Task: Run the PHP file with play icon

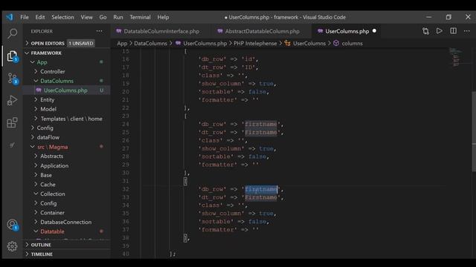Action: 440,31
